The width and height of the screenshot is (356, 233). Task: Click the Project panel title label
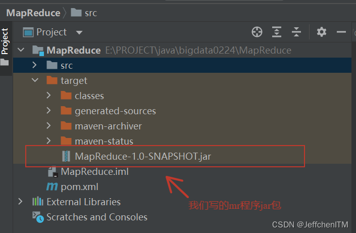[x=52, y=32]
